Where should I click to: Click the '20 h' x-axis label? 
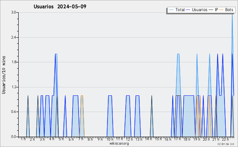coord(206,139)
